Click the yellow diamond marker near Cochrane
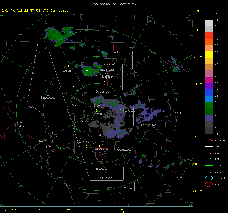Image resolution: width=228 pixels, height=213 pixels. point(87,146)
